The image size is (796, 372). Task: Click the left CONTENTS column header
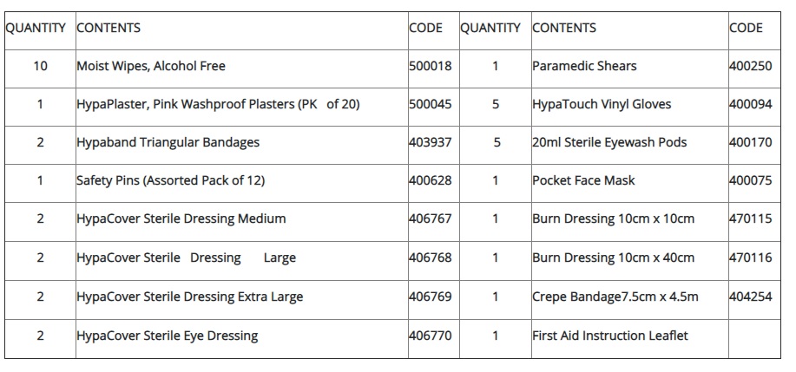click(109, 28)
